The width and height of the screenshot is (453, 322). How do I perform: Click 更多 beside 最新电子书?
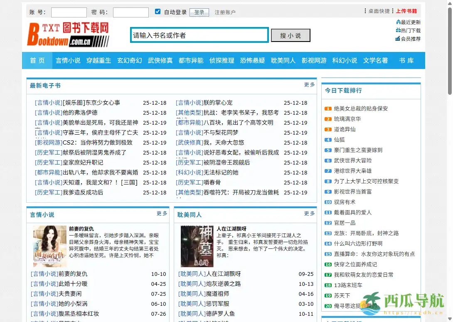(x=309, y=84)
